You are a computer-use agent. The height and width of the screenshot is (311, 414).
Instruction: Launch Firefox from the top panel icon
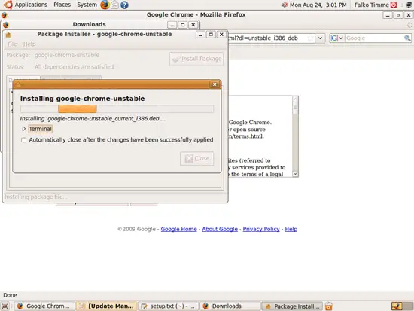(x=105, y=5)
